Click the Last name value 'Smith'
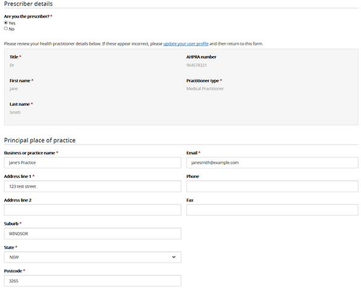The width and height of the screenshot is (361, 288). 15,112
